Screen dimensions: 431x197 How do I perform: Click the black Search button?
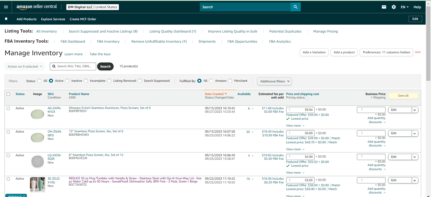point(105,66)
